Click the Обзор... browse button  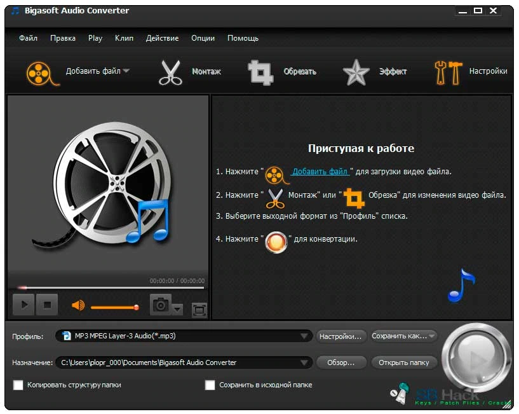(x=341, y=362)
